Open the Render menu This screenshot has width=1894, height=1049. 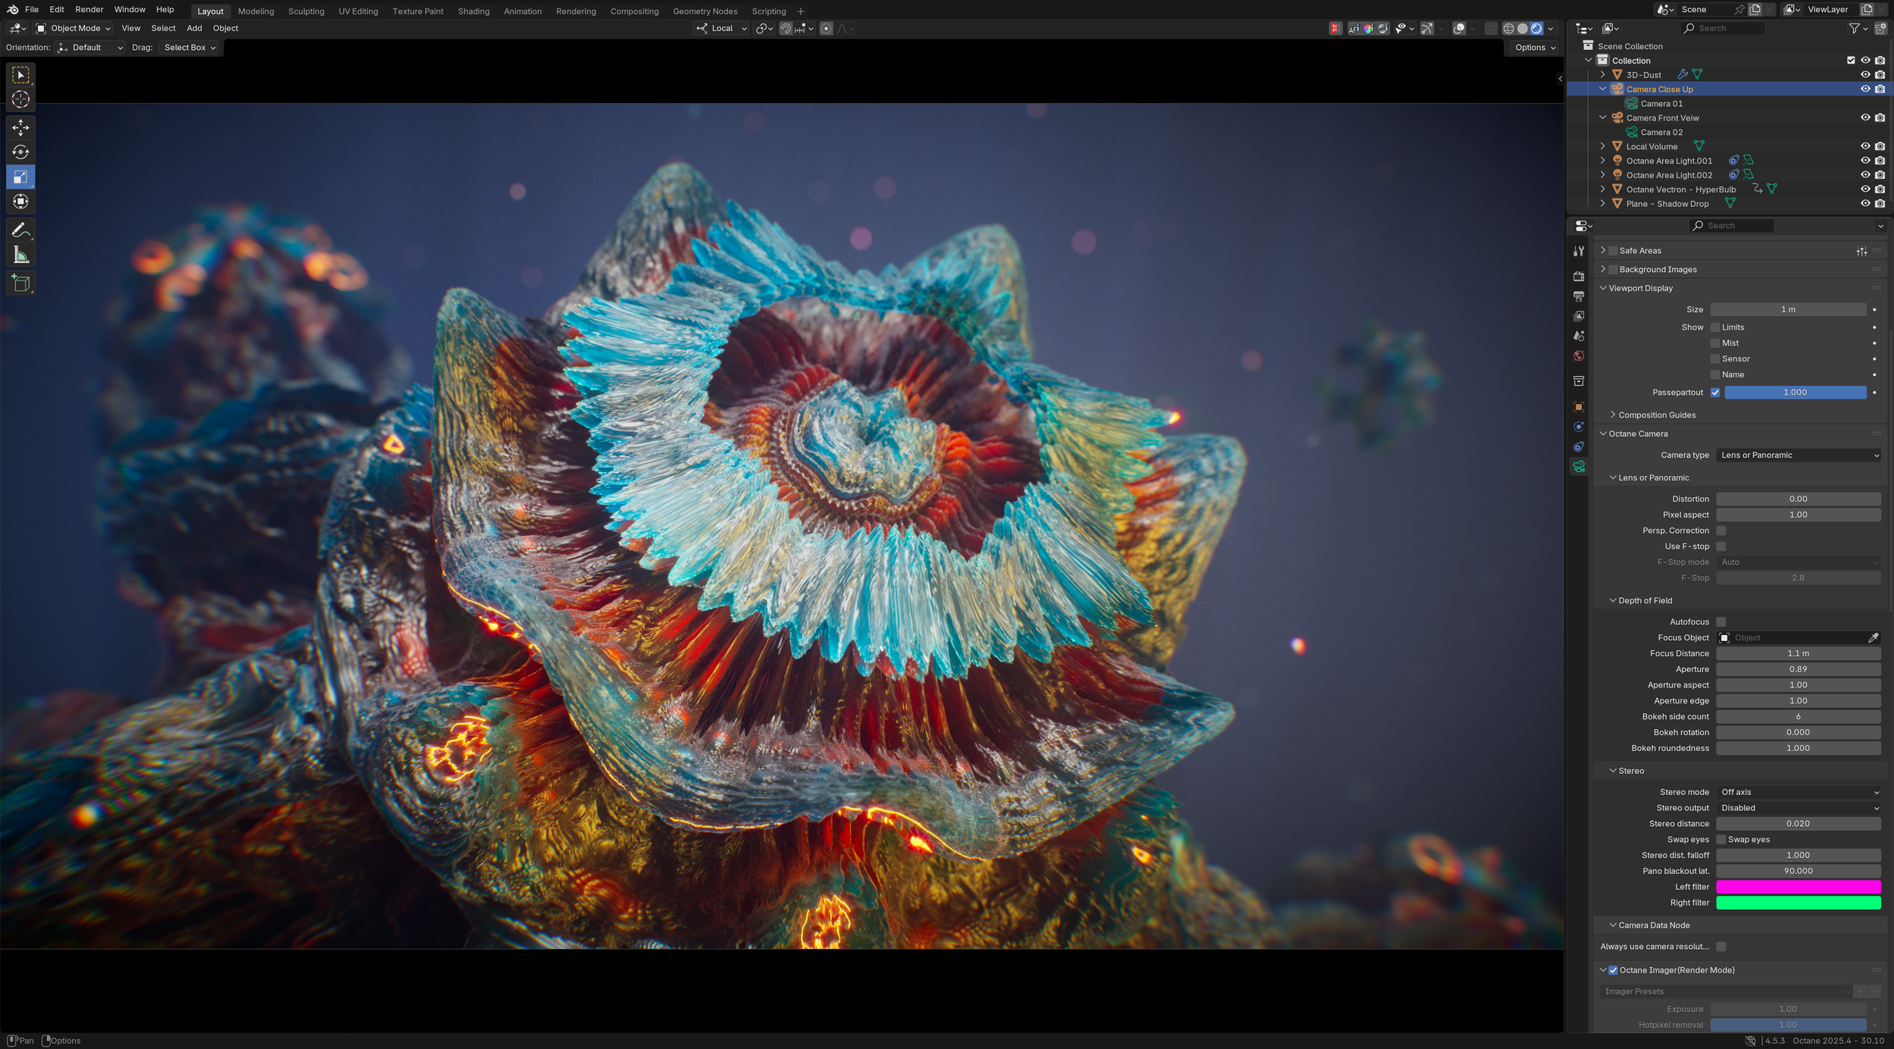89,10
